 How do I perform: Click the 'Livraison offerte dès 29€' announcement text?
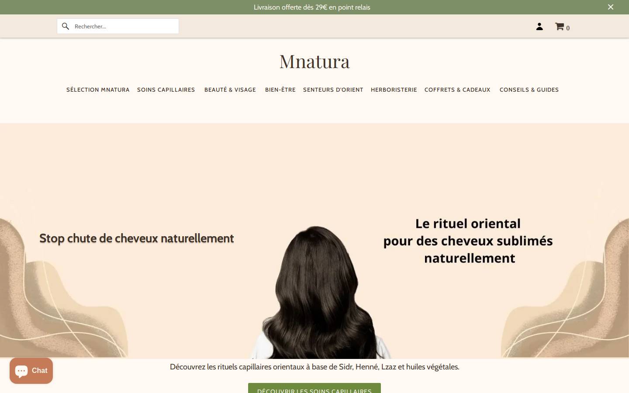(312, 7)
